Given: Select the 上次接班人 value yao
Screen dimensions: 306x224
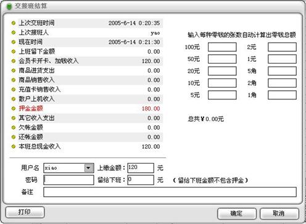Looking at the screenshot, I should coord(155,33).
